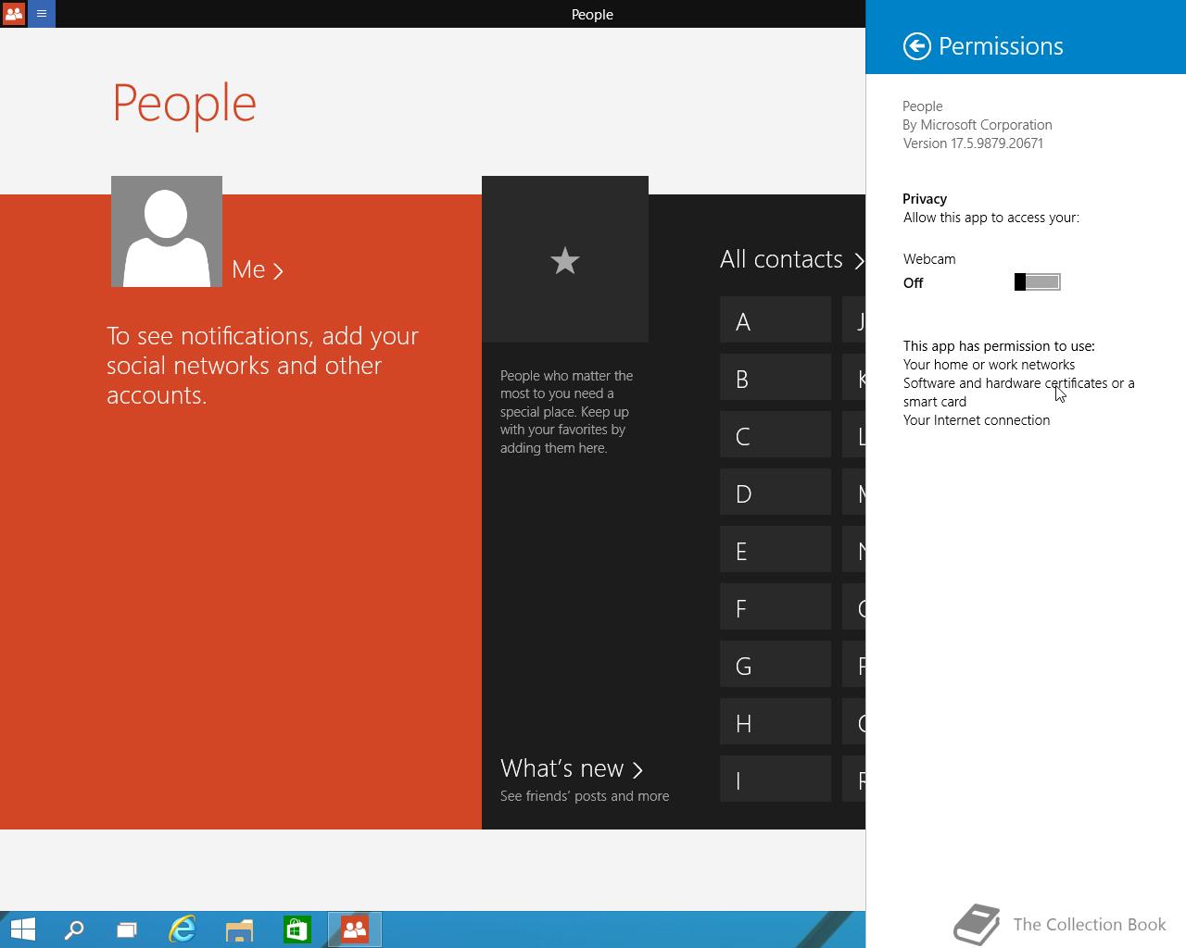
Task: Launch Internet Explorer from taskbar
Action: 183,929
